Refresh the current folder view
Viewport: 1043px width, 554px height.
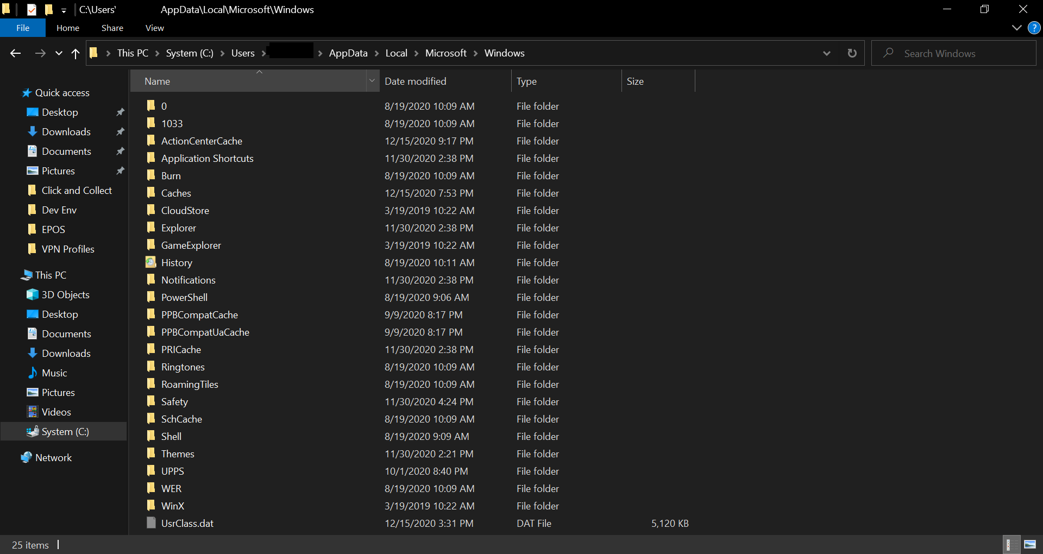tap(852, 53)
